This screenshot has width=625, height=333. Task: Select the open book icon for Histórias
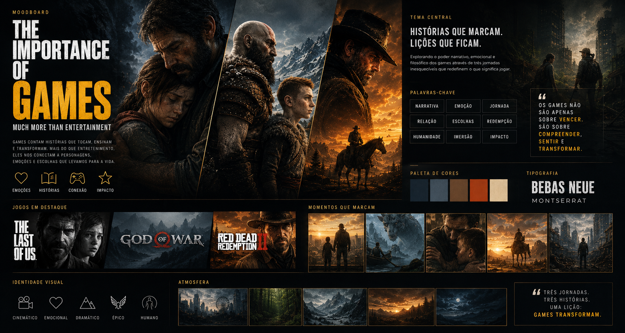tap(49, 178)
